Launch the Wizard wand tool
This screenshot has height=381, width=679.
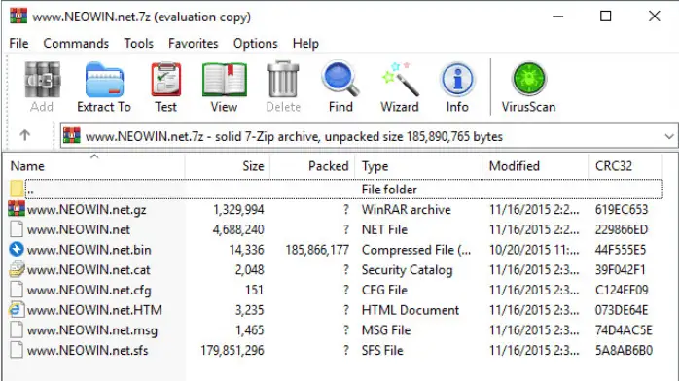click(400, 79)
